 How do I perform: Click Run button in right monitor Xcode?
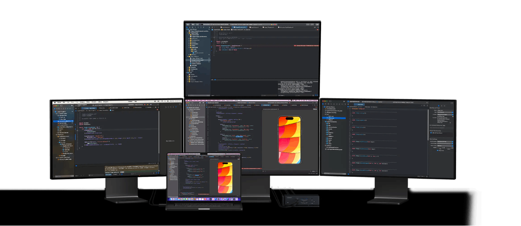(344, 101)
